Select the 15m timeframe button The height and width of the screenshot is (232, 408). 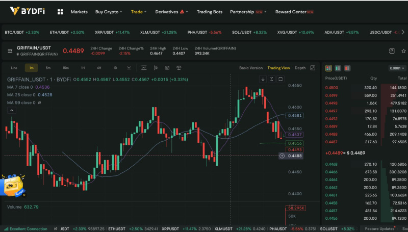point(66,67)
